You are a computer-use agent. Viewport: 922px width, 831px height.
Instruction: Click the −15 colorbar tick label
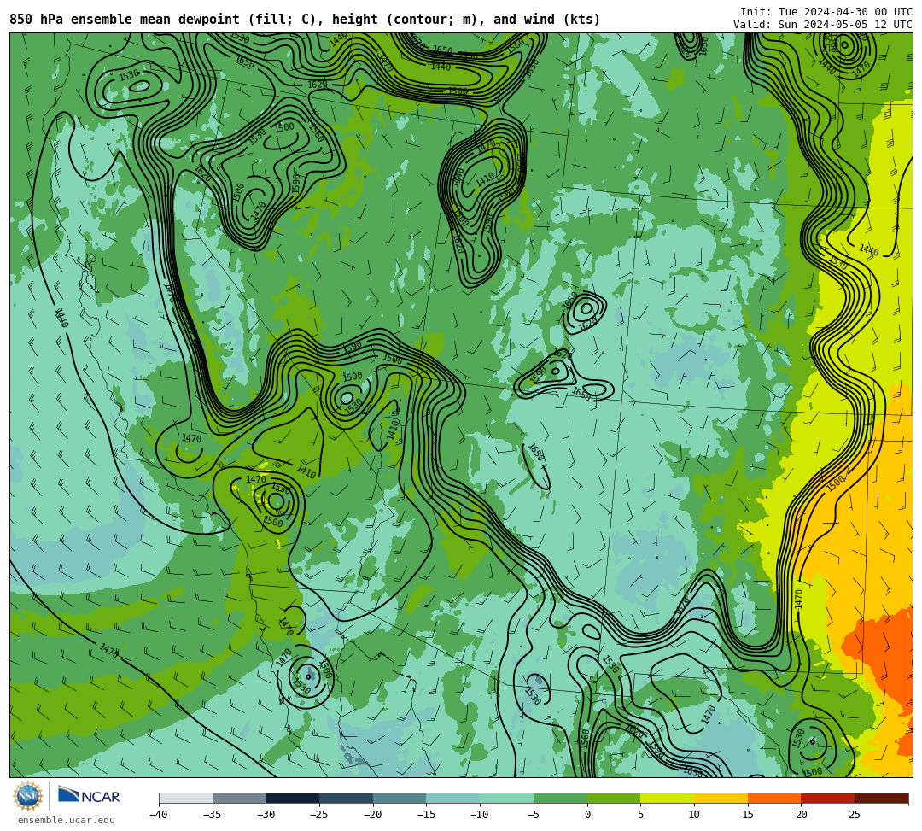(x=426, y=815)
